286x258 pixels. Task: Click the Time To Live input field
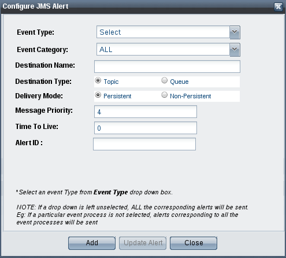pyautogui.click(x=146, y=128)
